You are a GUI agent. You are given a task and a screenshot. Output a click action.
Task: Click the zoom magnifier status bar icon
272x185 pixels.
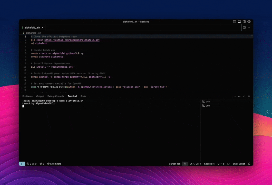(x=185, y=164)
